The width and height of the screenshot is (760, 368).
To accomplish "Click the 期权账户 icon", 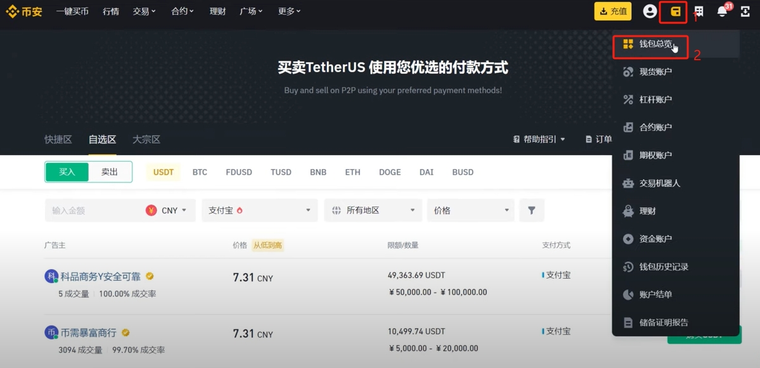I will (628, 155).
